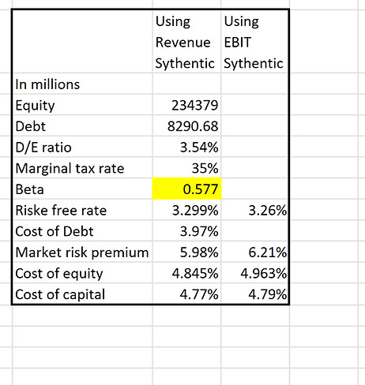Viewport: 365px width, 385px height.
Task: Select the 'Beta' row label cell
Action: (82, 189)
